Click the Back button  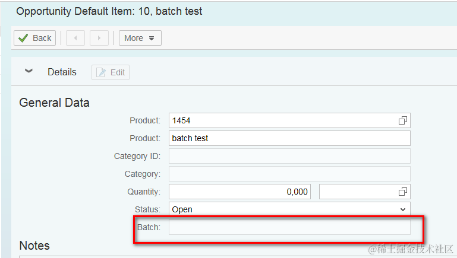tap(35, 38)
